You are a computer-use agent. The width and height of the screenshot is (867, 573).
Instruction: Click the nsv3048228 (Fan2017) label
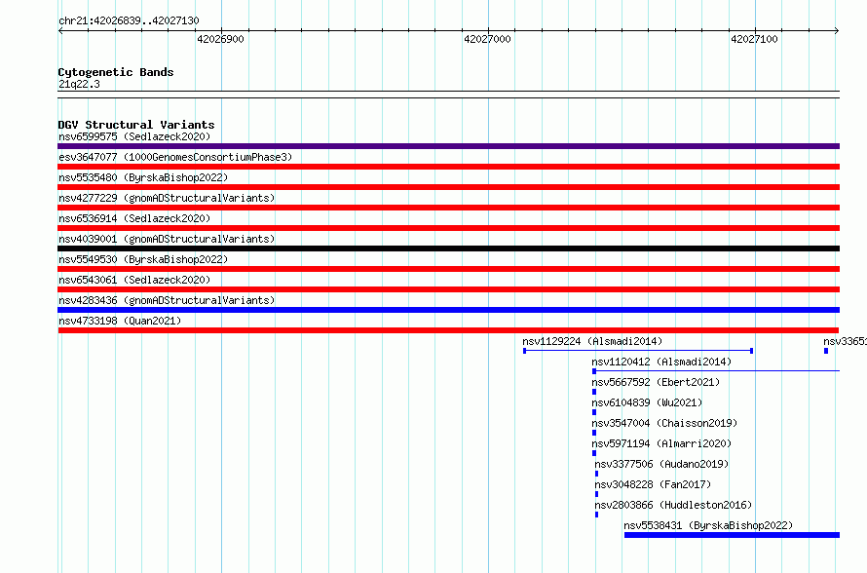click(x=653, y=484)
